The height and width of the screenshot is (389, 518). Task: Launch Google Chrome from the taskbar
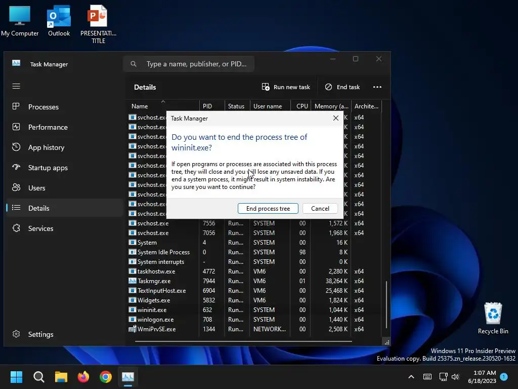[106, 377]
